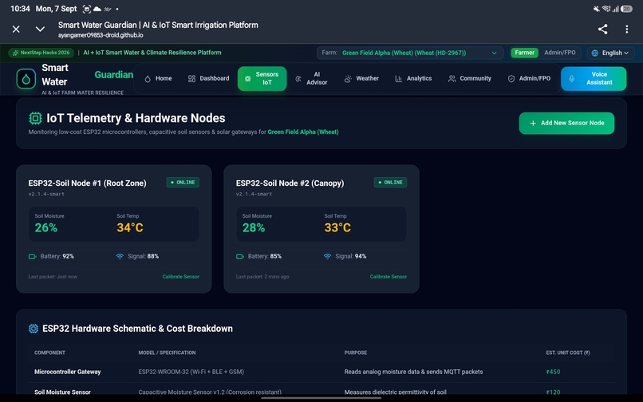The image size is (643, 402).
Task: Click the battery icon on Node #2
Action: 240,257
